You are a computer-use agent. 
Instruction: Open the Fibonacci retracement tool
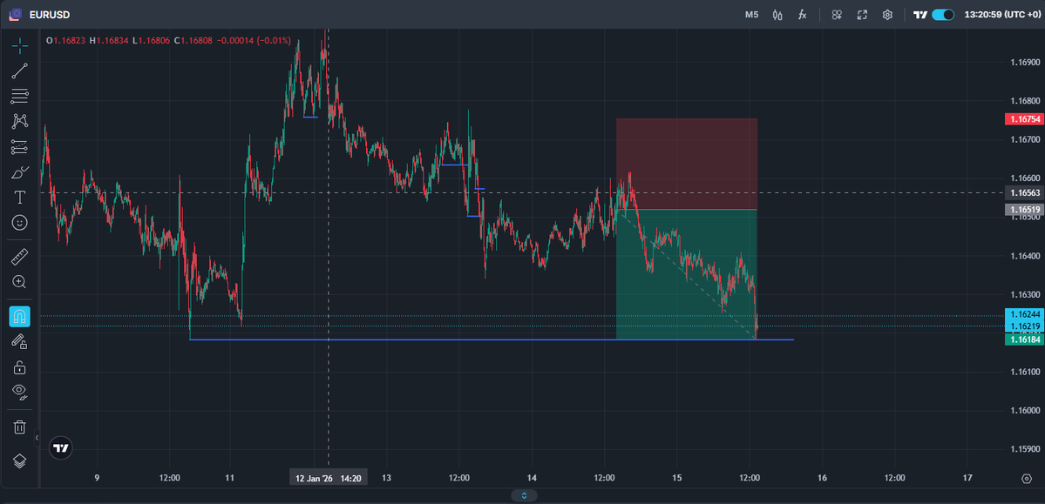tap(20, 96)
